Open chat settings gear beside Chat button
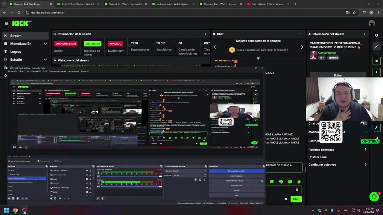 (x=286, y=199)
